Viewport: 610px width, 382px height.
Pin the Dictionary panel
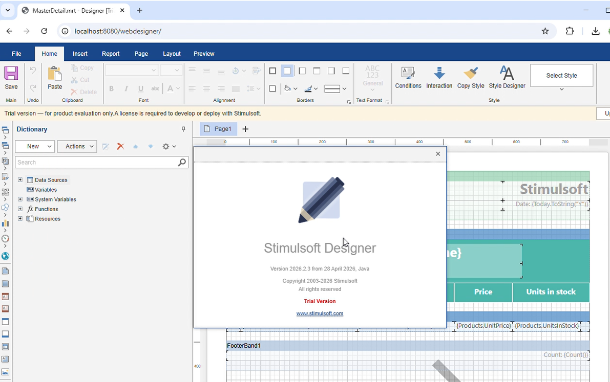[x=184, y=129]
